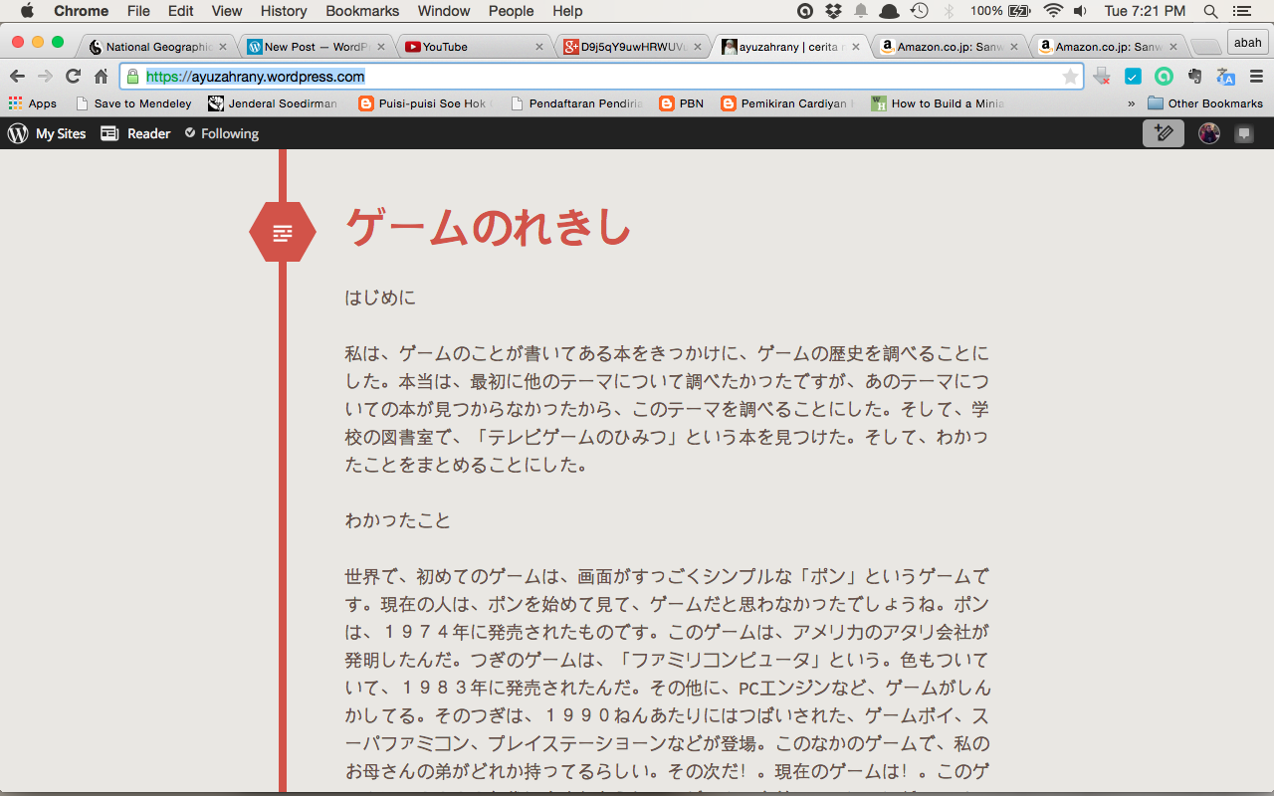Click the WordPress write new post icon

click(1163, 133)
